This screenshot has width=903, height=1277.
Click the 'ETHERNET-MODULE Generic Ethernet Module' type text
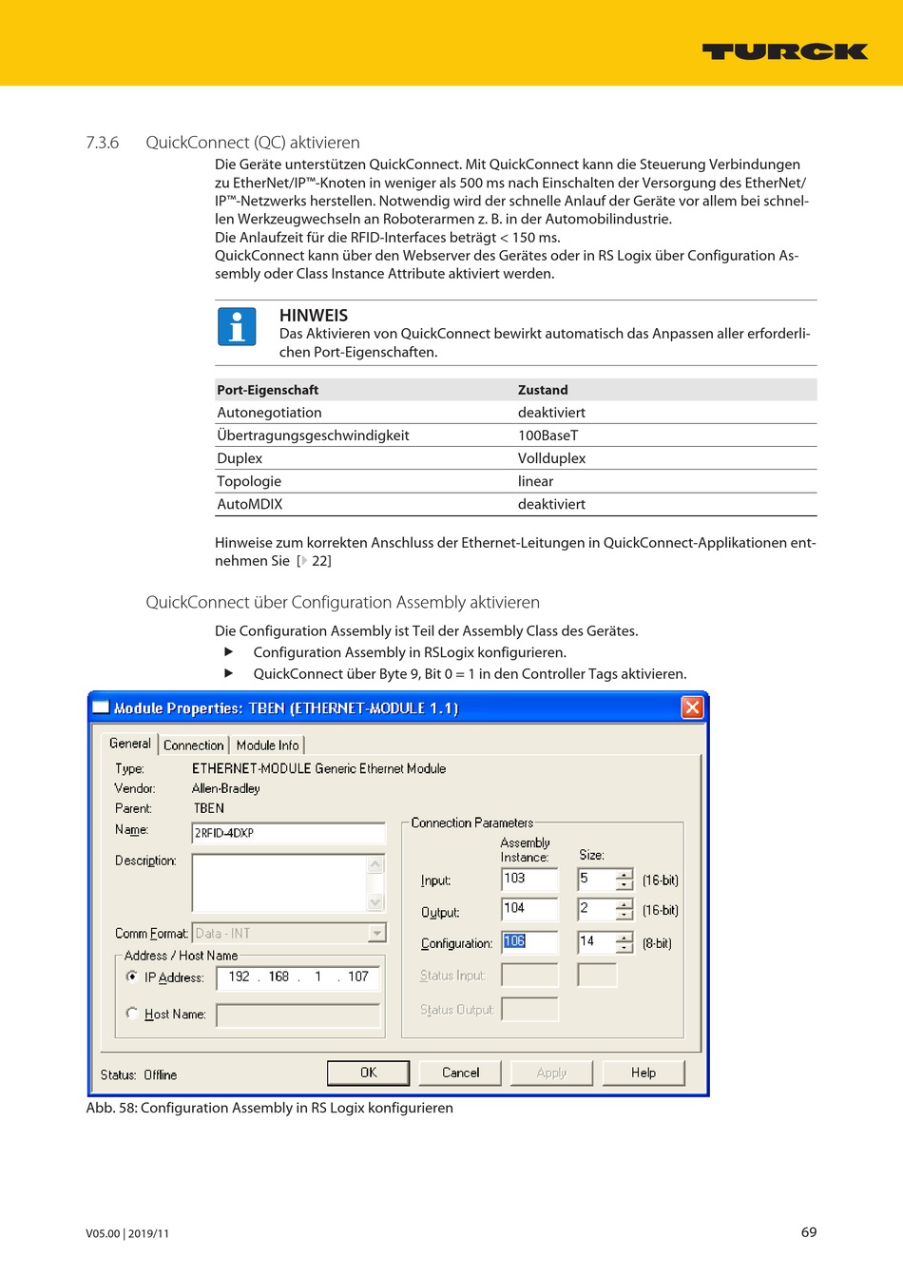pyautogui.click(x=318, y=768)
